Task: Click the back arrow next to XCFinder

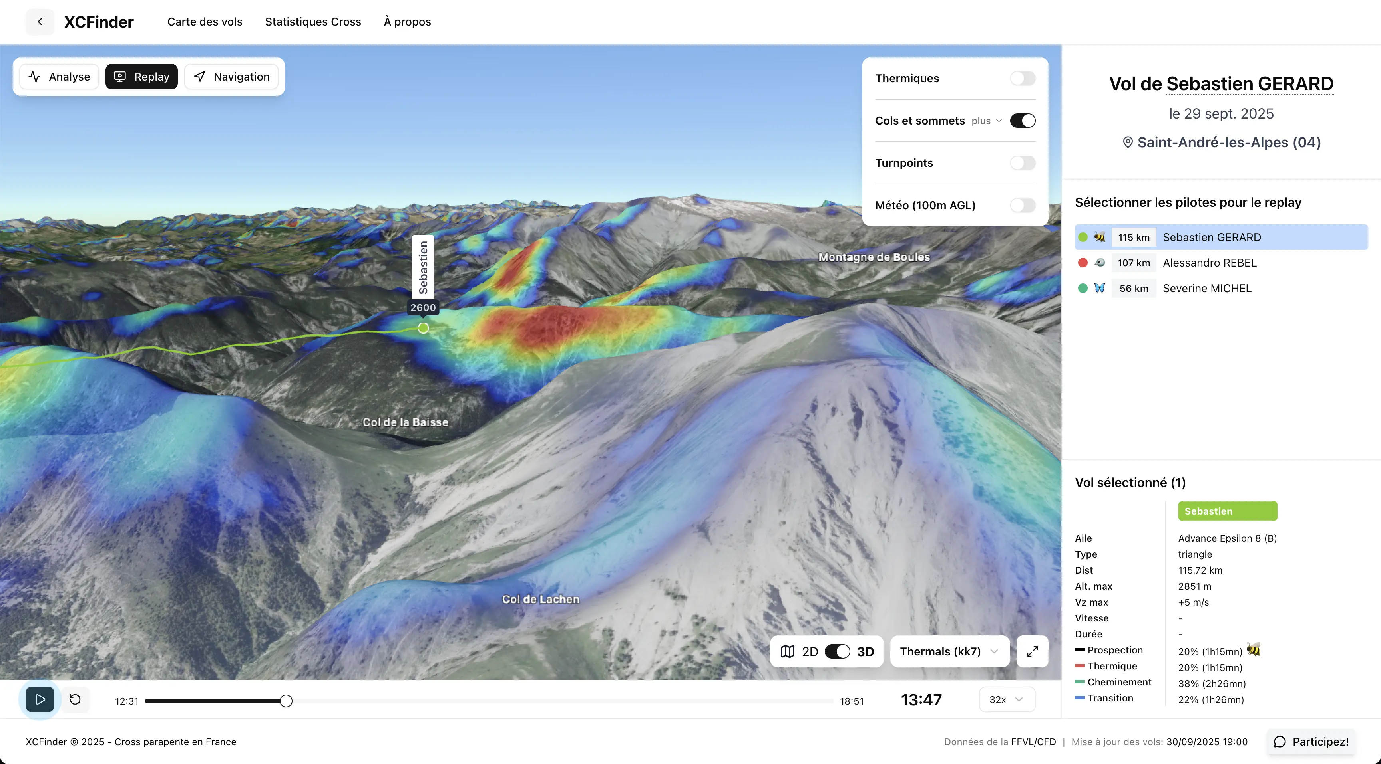Action: [40, 22]
